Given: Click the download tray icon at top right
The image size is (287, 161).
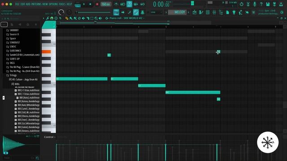Looking at the screenshot, I should (281, 4).
